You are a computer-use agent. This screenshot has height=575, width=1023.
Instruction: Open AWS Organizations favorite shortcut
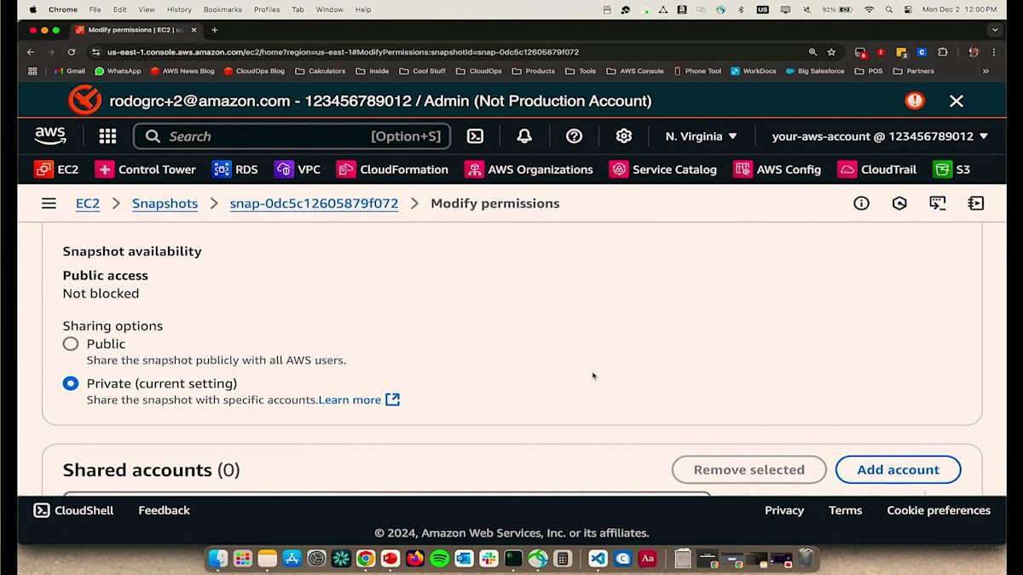point(529,170)
